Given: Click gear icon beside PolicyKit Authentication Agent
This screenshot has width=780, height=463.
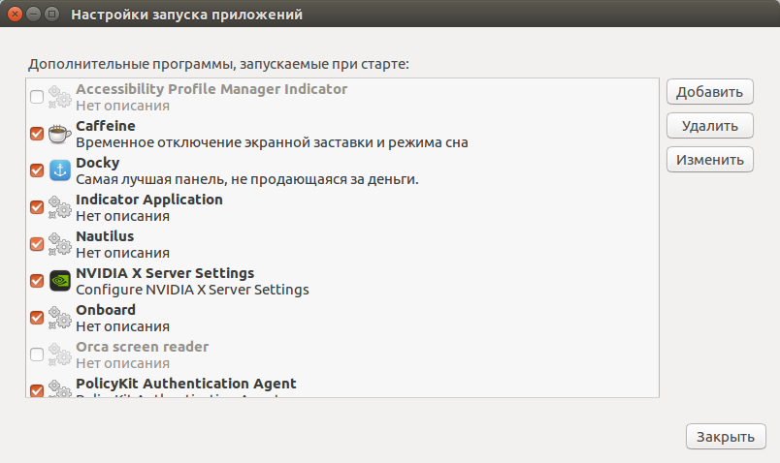Looking at the screenshot, I should coord(60,388).
